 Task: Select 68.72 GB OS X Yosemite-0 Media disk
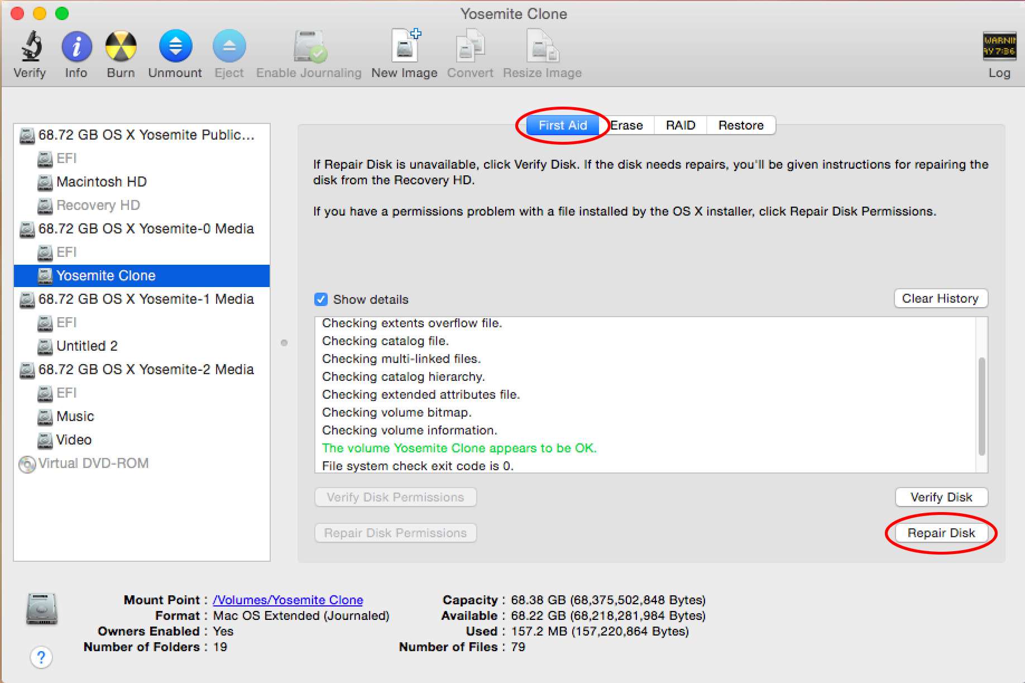pyautogui.click(x=142, y=229)
